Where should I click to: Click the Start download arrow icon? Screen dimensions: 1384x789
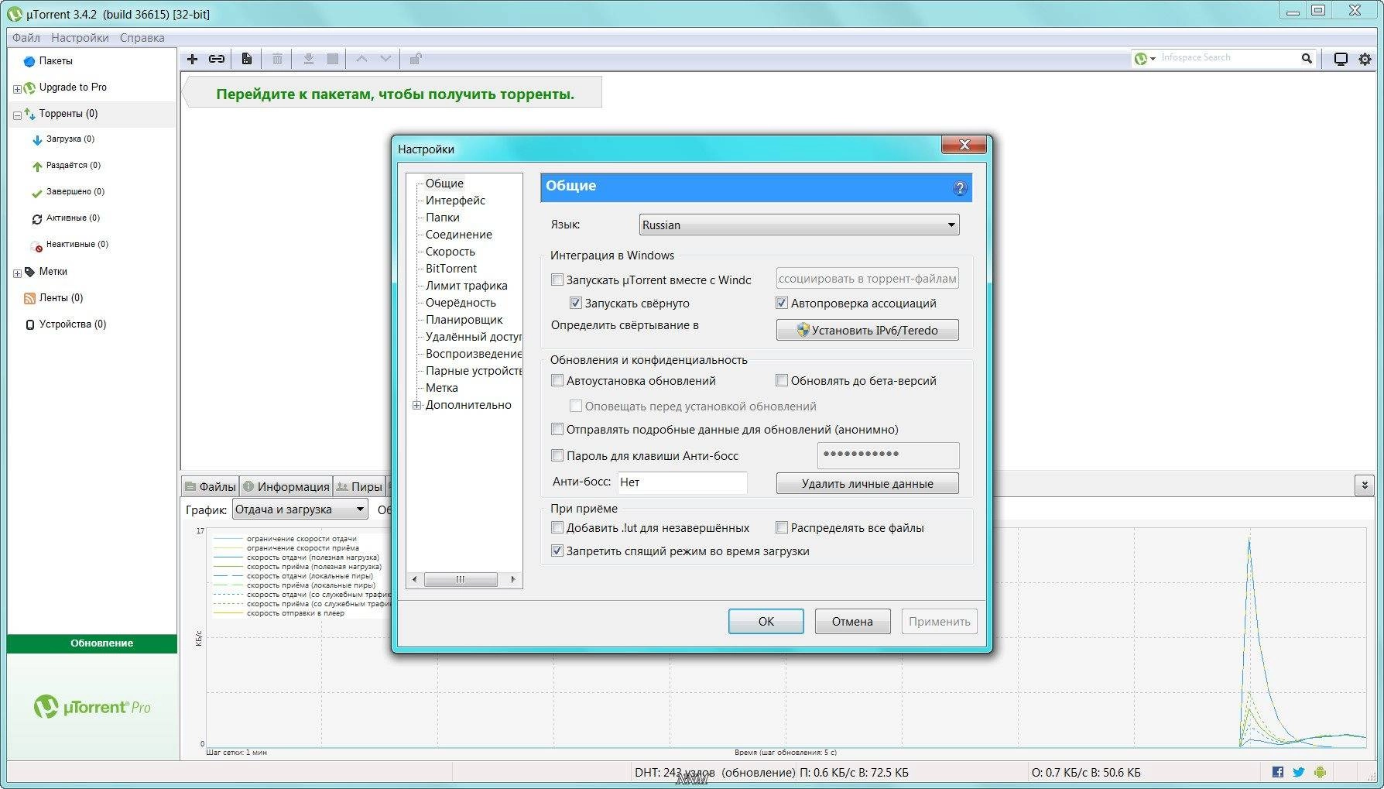pyautogui.click(x=308, y=59)
